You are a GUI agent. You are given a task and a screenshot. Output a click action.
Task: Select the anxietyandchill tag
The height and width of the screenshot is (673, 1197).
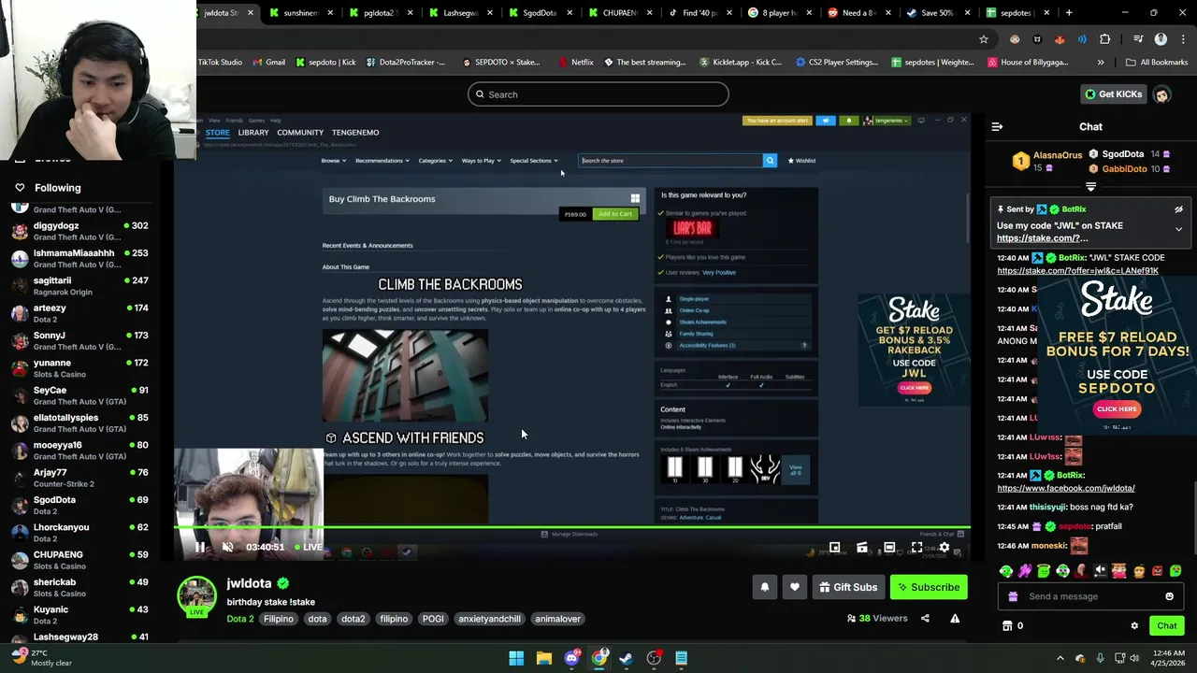[489, 619]
